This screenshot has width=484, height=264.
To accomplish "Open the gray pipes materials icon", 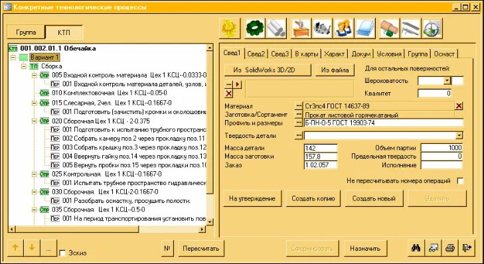I will (x=276, y=29).
